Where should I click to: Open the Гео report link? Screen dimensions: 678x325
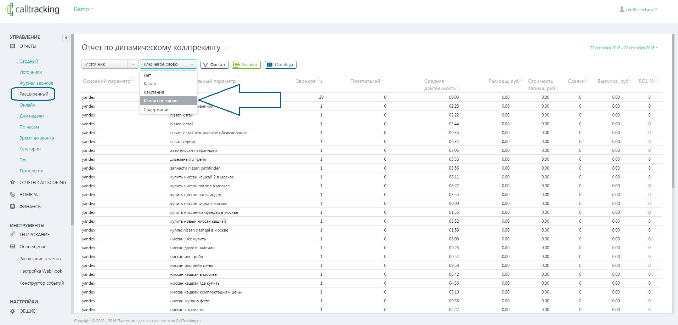23,160
